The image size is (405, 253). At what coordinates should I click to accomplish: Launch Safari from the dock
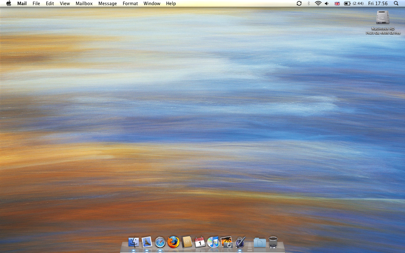click(x=160, y=243)
